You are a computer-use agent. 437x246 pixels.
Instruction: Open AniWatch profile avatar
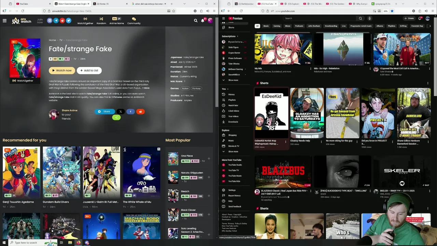210,20
